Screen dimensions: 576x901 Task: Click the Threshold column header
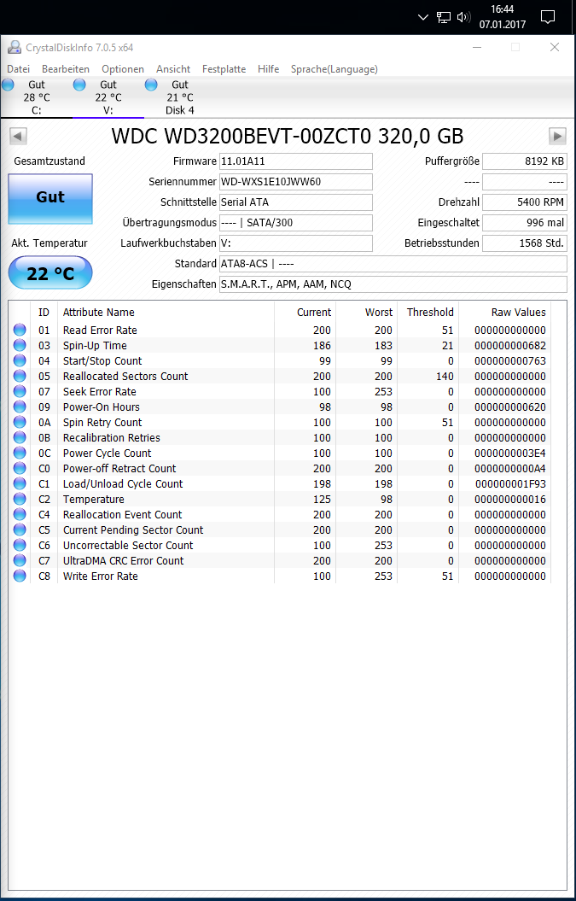pyautogui.click(x=430, y=312)
